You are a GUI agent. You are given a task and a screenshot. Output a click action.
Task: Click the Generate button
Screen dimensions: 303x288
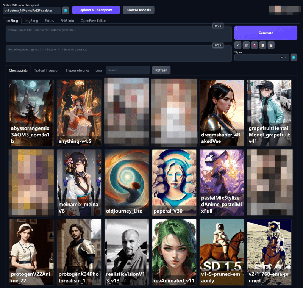266,33
